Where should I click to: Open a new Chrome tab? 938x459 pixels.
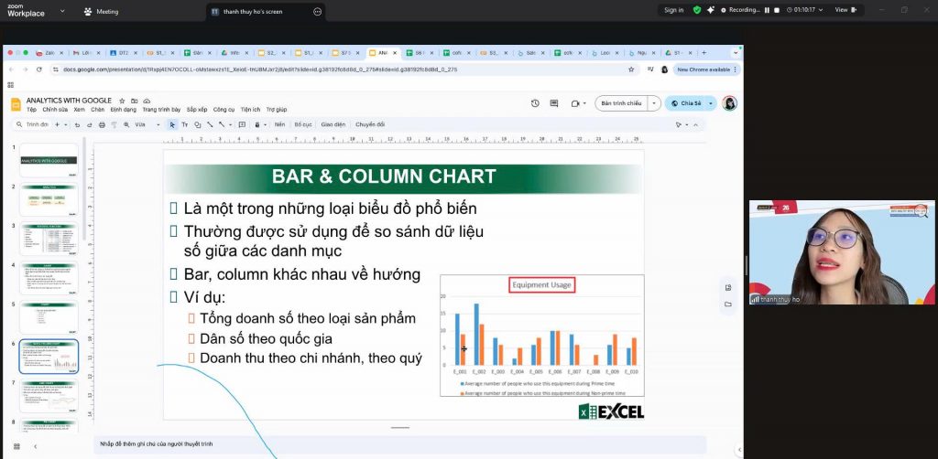[x=703, y=52]
